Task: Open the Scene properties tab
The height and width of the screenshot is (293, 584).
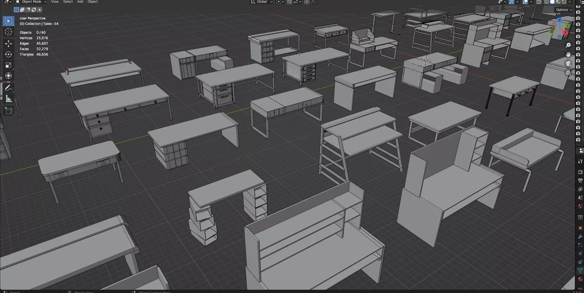Action: click(x=580, y=198)
